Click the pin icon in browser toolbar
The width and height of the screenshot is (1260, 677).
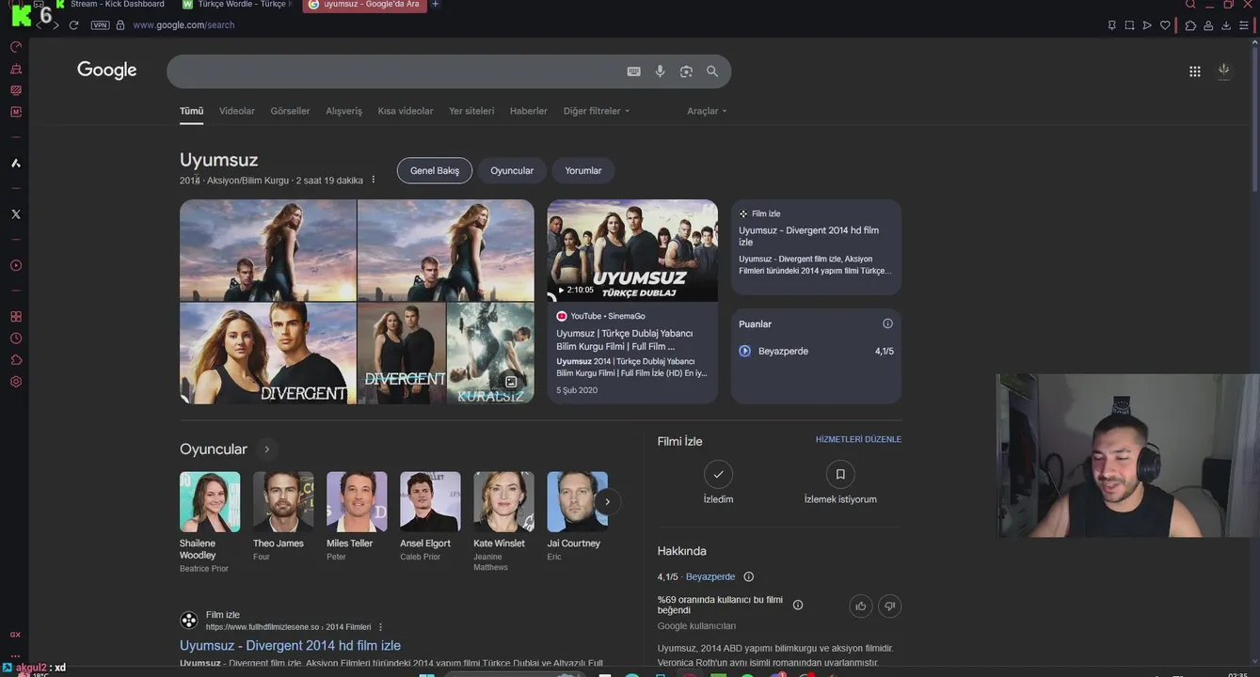[x=1111, y=25]
